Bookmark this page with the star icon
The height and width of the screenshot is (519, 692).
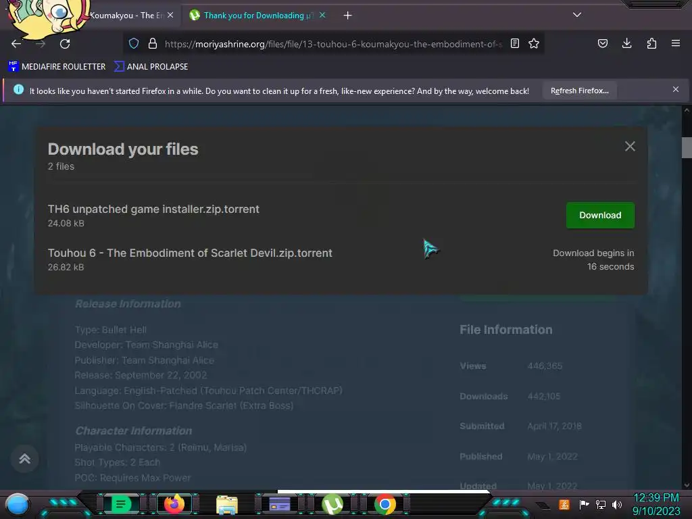[x=534, y=43]
